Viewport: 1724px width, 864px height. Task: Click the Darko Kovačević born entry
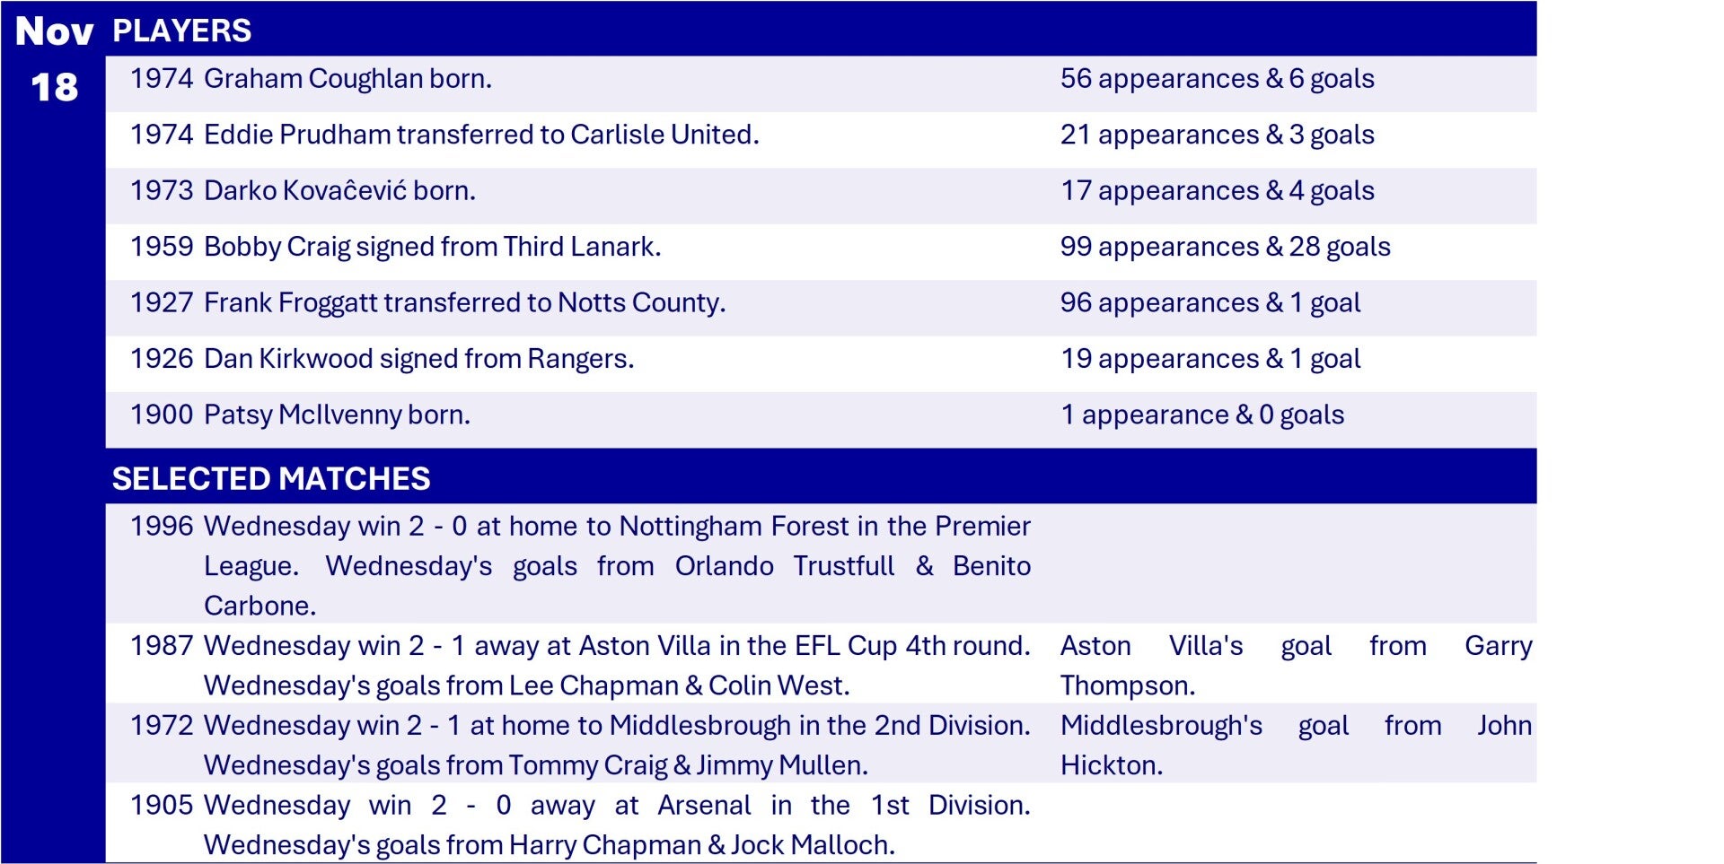[339, 191]
